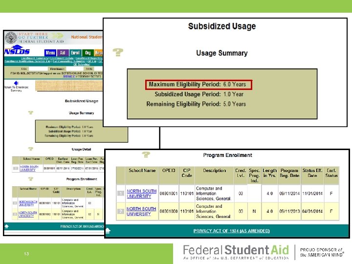This screenshot has width=352, height=264.
Task: Click into the First Name field
Action: tap(74, 69)
